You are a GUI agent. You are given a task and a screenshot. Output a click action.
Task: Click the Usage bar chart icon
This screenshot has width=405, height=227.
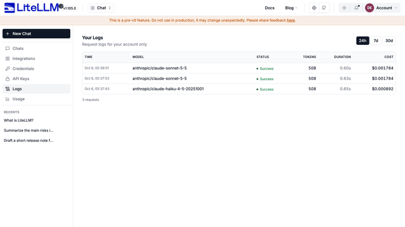pyautogui.click(x=8, y=99)
